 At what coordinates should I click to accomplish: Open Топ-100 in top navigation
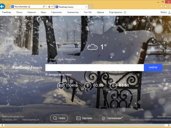click(88, 12)
